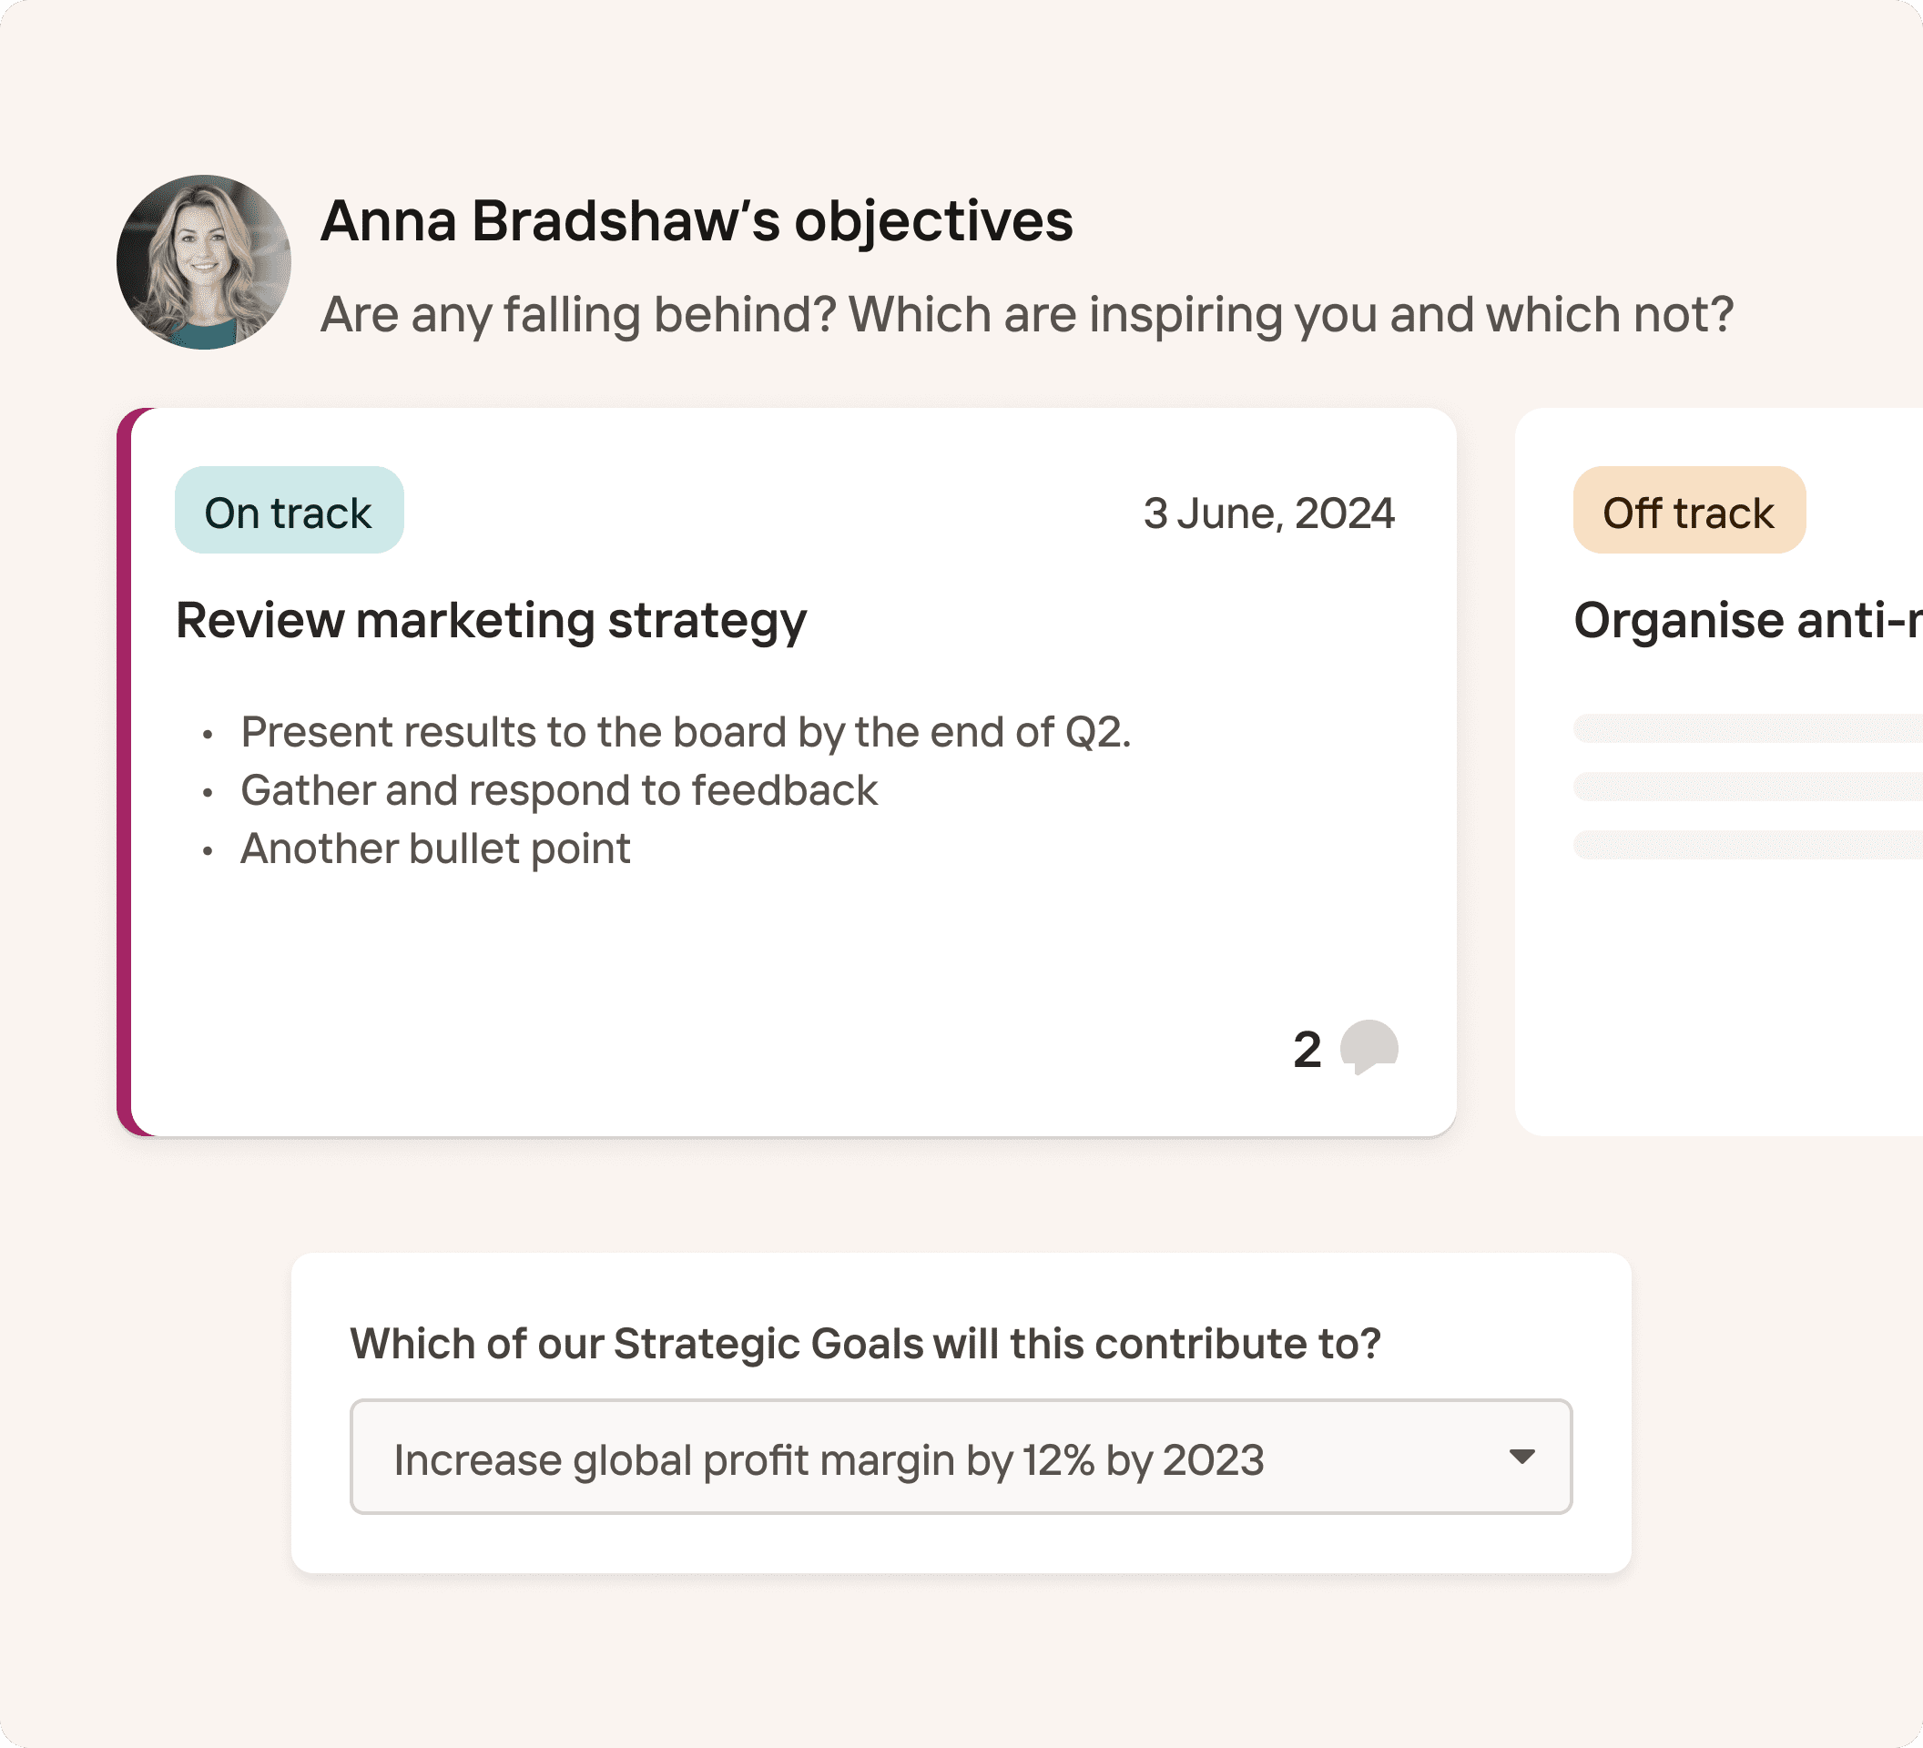
Task: Open the 'Review marketing strategy' objective title
Action: tap(492, 621)
